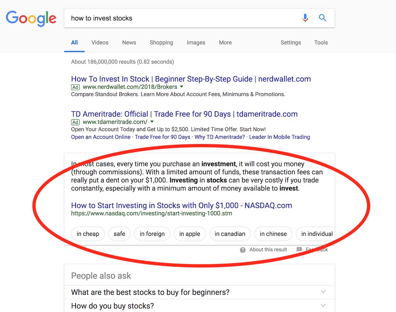Click the About this result question icon

click(243, 250)
